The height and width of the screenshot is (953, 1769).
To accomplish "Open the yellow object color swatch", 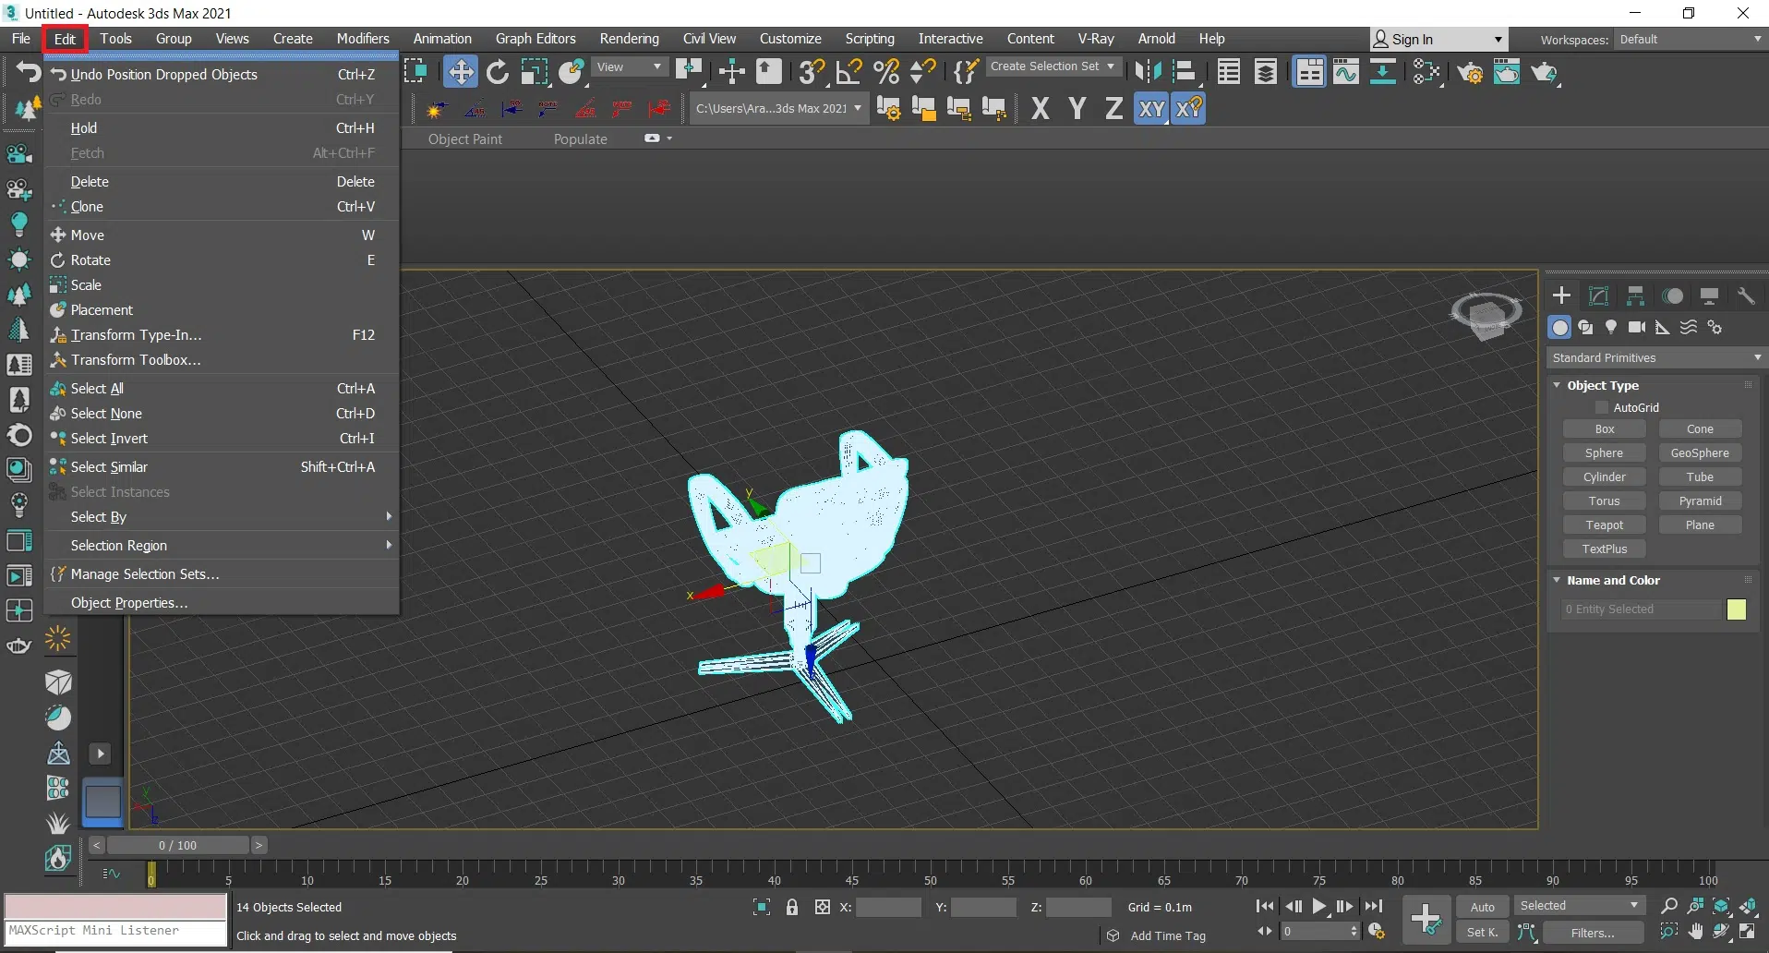I will 1736,609.
